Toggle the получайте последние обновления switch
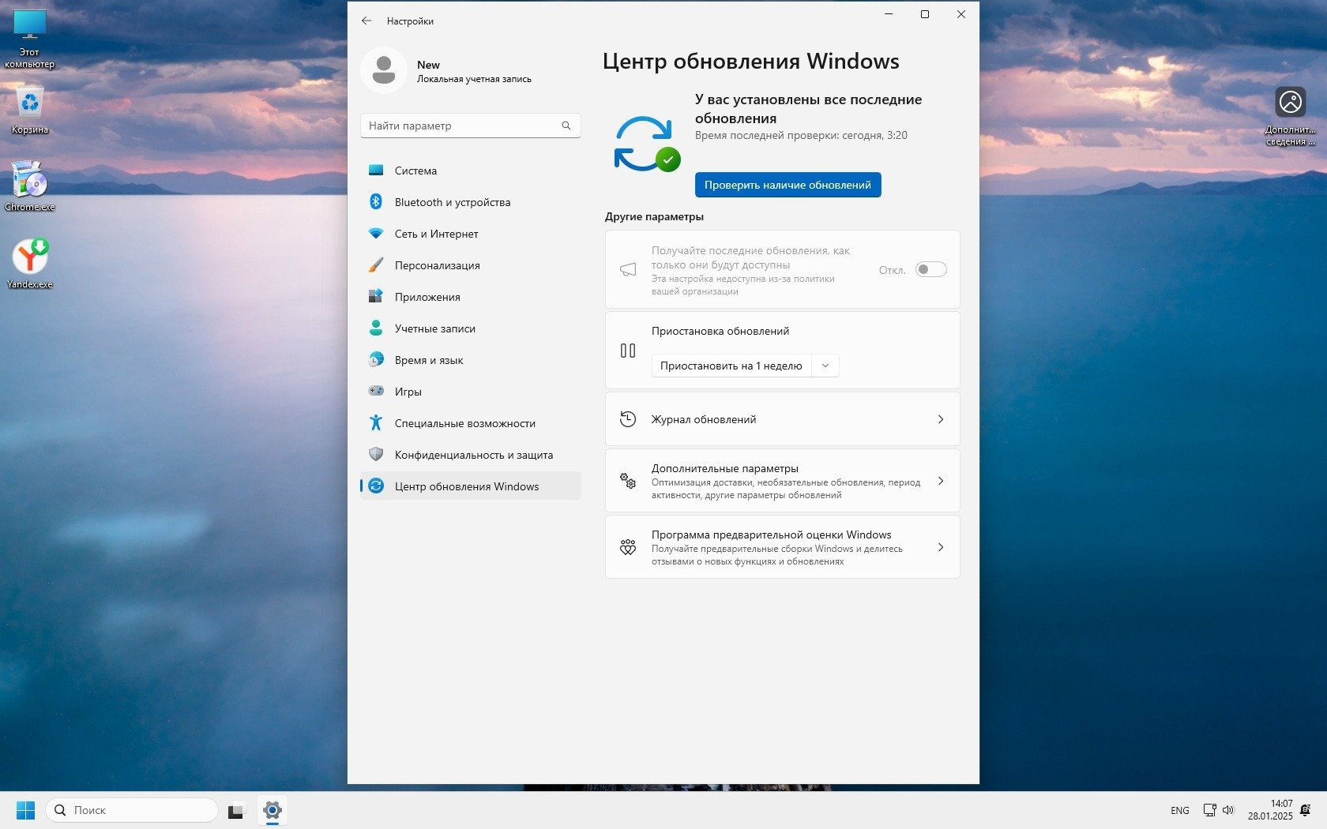 coord(930,270)
